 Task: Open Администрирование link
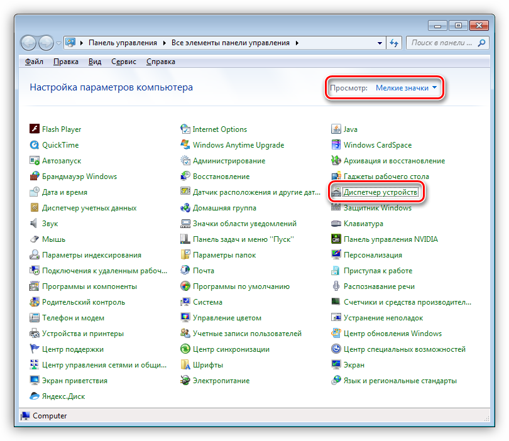tap(229, 161)
